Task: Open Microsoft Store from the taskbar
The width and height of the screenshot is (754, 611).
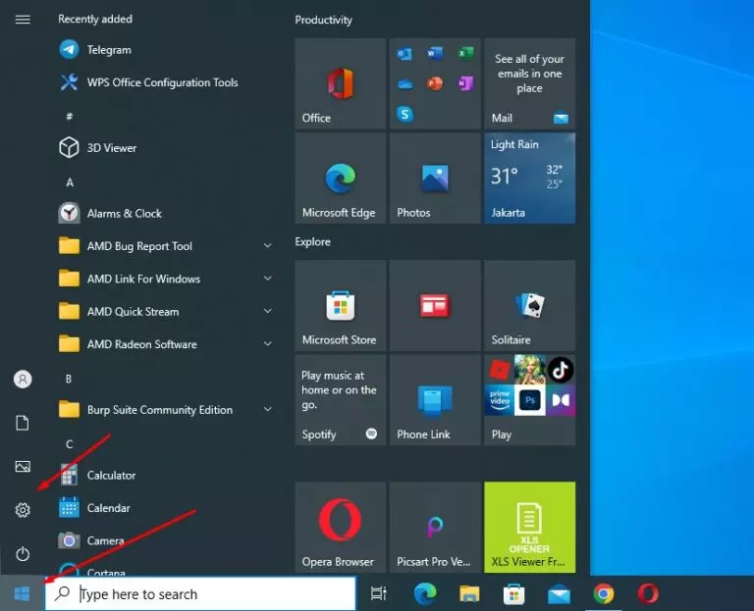Action: pos(514,593)
